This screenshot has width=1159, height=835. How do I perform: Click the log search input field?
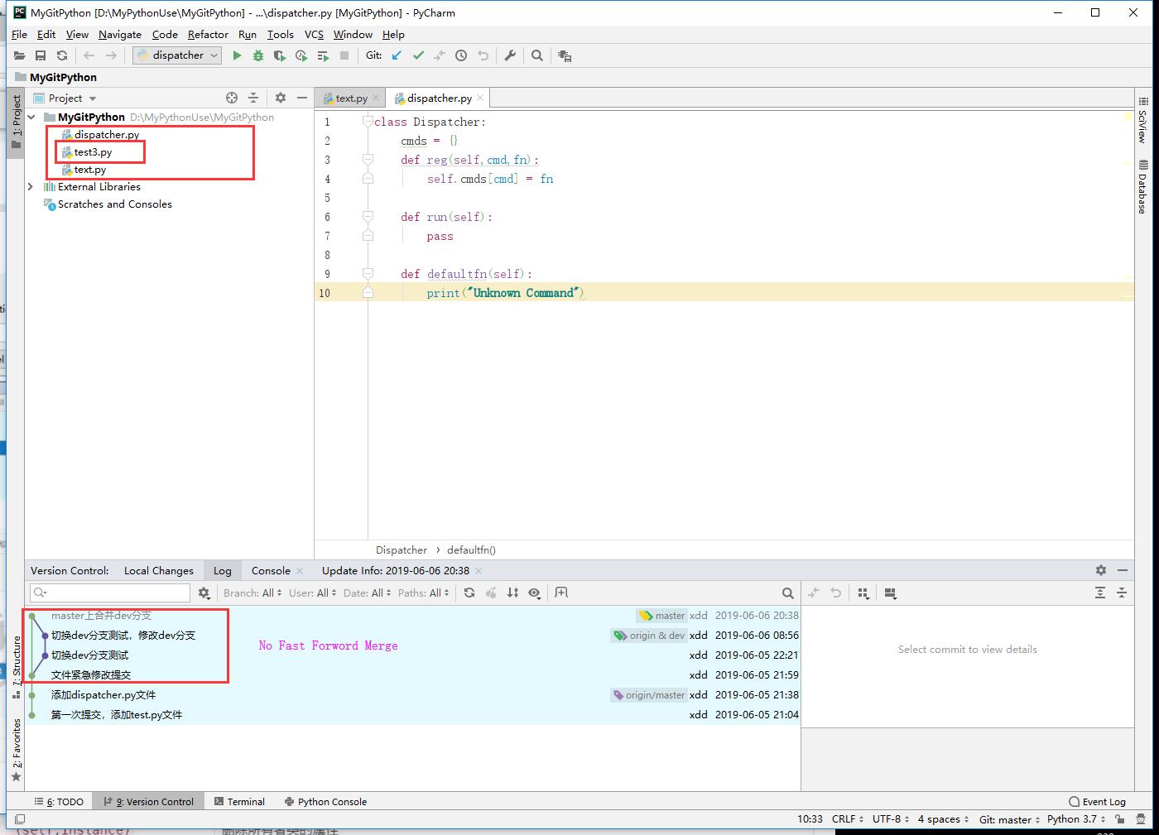pyautogui.click(x=110, y=593)
